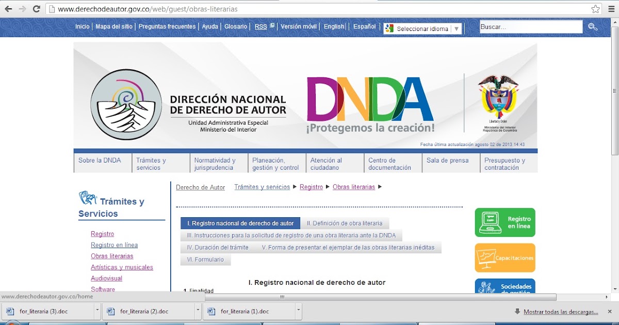
Task: Open the sidebar Registro link
Action: click(103, 234)
